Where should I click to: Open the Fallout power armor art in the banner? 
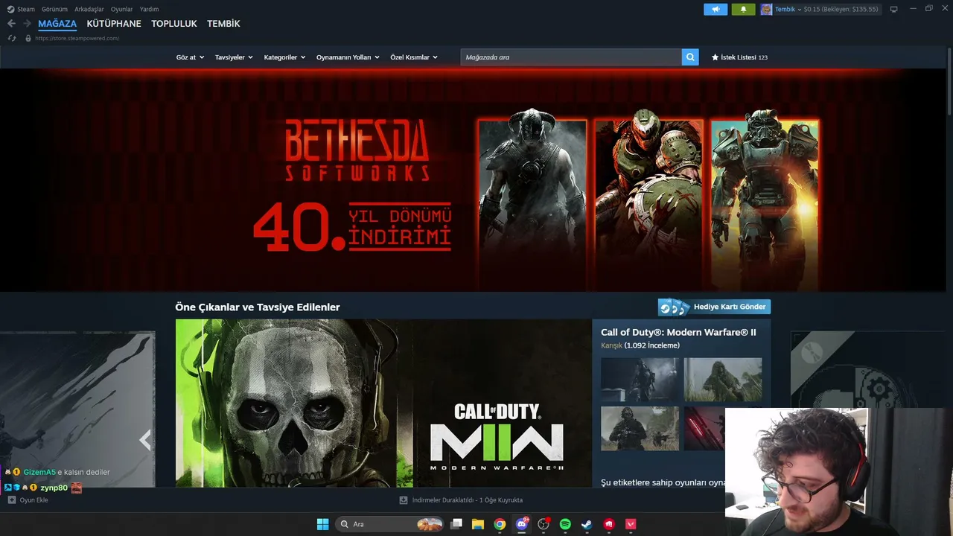765,201
